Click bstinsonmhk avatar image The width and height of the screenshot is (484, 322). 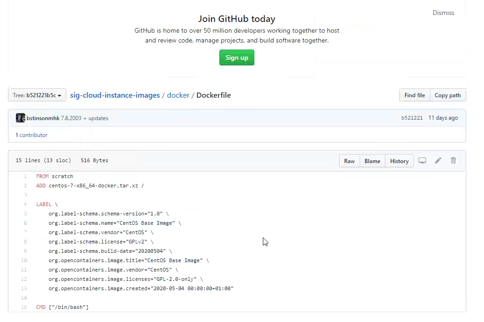(x=21, y=118)
